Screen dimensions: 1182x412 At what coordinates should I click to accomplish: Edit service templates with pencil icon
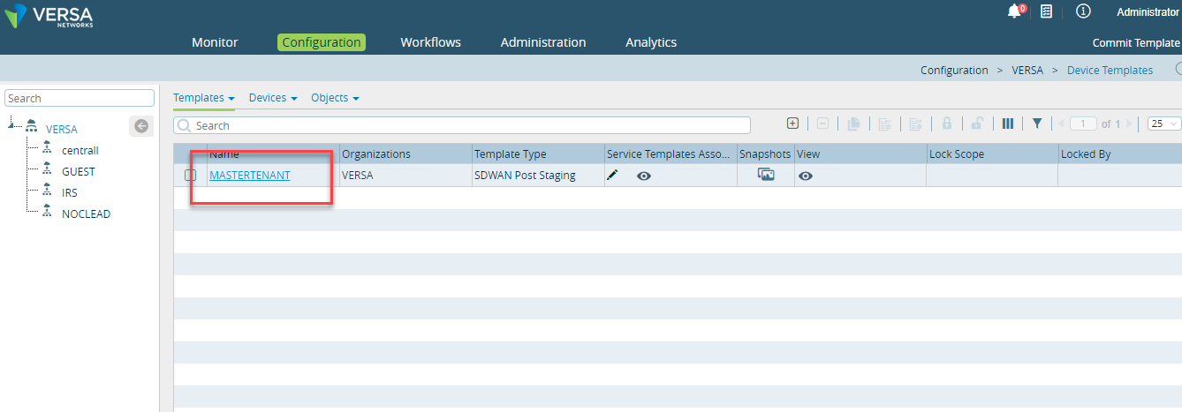612,176
